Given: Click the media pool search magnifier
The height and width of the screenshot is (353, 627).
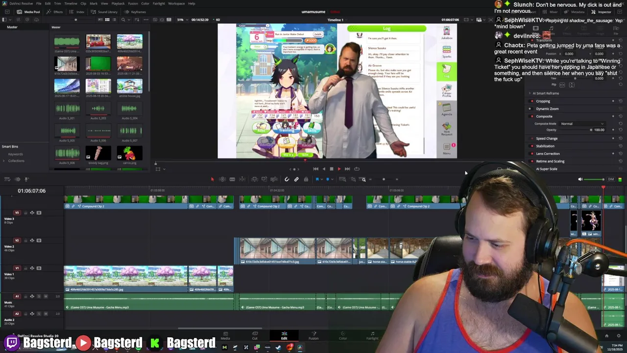Looking at the screenshot, I should pyautogui.click(x=123, y=20).
